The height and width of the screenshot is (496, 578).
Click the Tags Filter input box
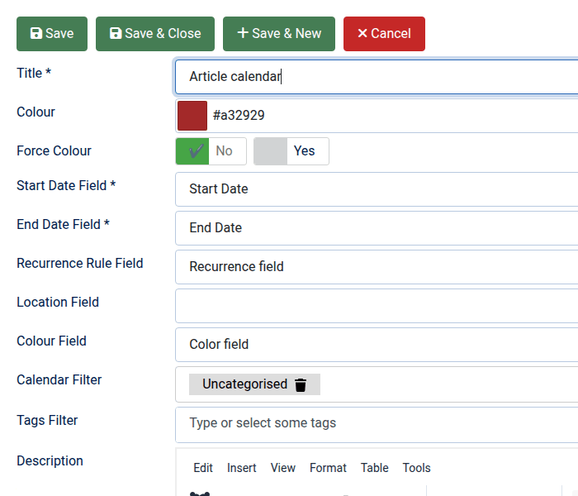(x=377, y=423)
